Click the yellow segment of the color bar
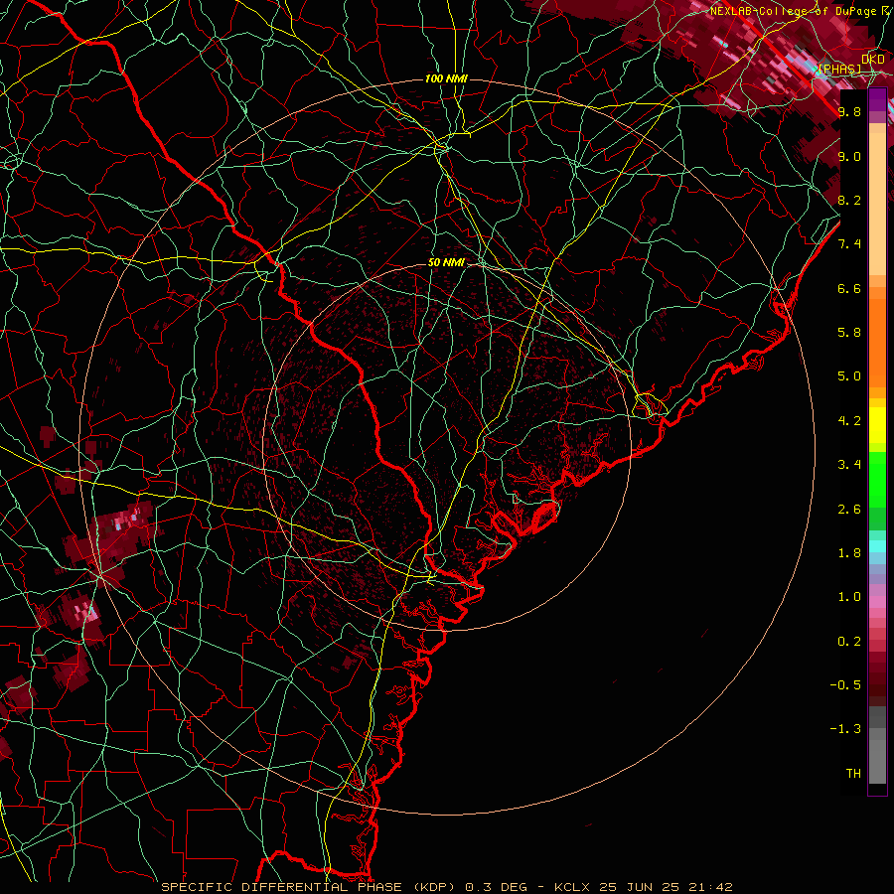894x894 pixels. [877, 425]
